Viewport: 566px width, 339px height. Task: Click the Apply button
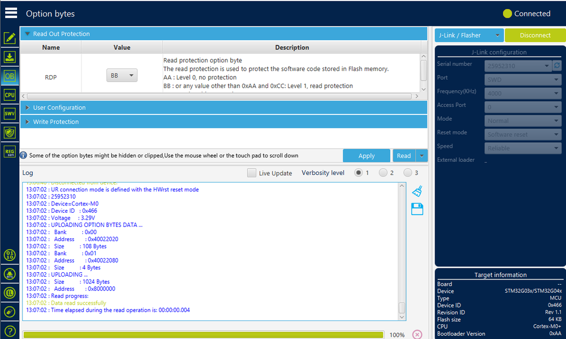pyautogui.click(x=366, y=156)
